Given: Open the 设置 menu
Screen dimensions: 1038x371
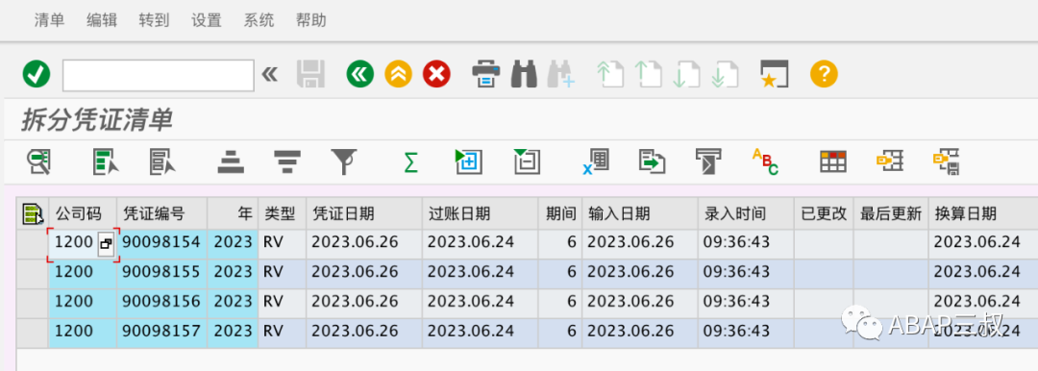Looking at the screenshot, I should pyautogui.click(x=207, y=20).
